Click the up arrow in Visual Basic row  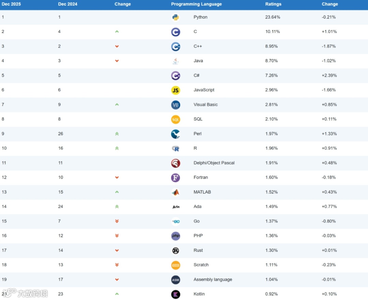(117, 104)
